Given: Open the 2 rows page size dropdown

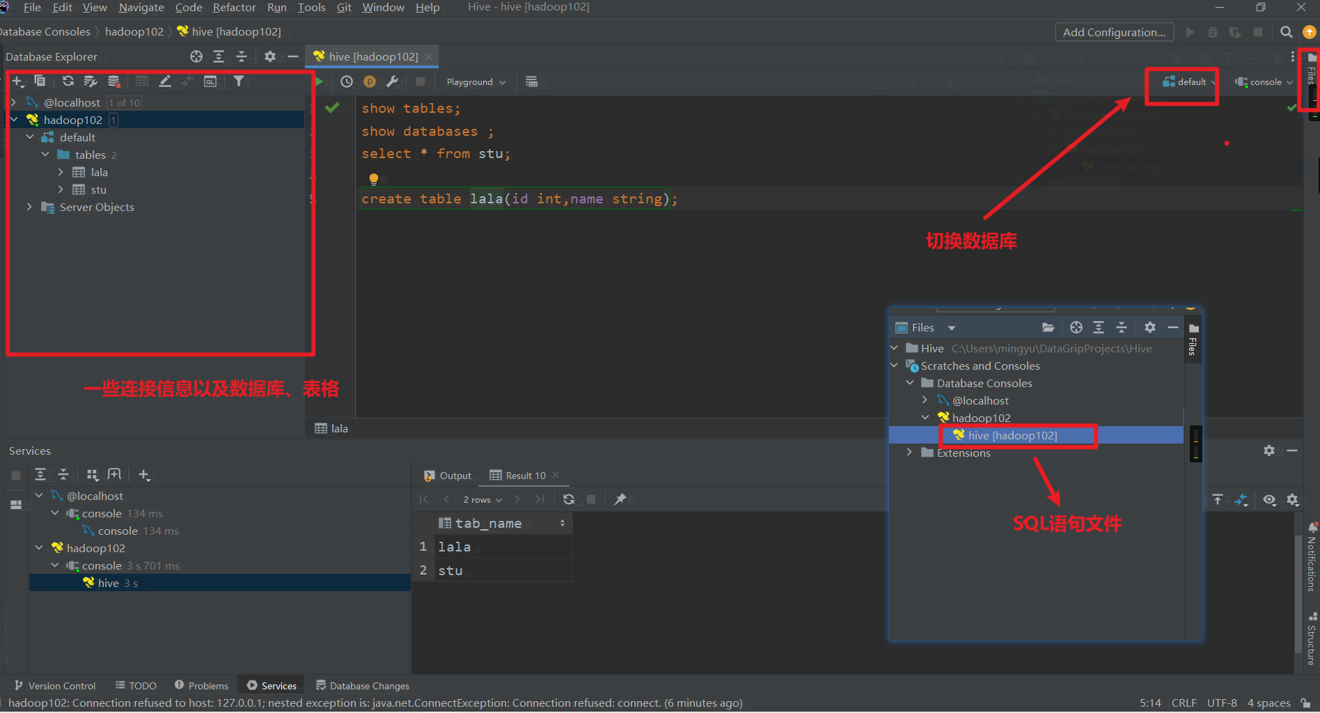Looking at the screenshot, I should (x=482, y=499).
